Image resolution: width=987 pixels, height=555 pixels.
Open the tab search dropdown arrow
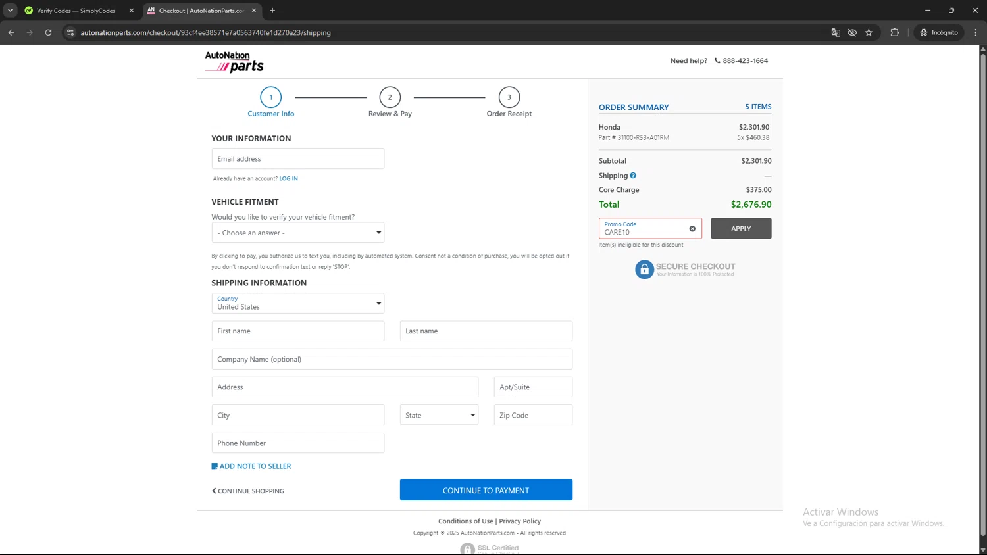(x=10, y=11)
